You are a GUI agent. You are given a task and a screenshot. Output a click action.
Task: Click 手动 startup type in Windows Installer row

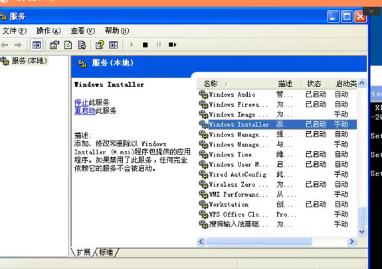pyautogui.click(x=341, y=125)
